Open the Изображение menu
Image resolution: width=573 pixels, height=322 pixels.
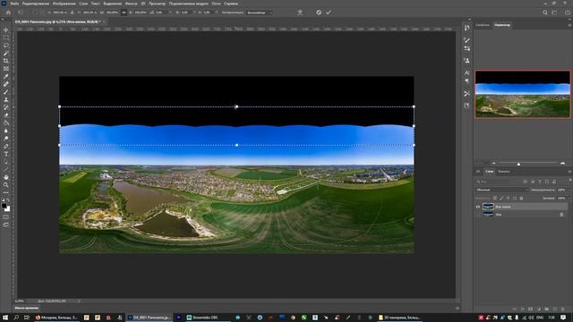64,4
